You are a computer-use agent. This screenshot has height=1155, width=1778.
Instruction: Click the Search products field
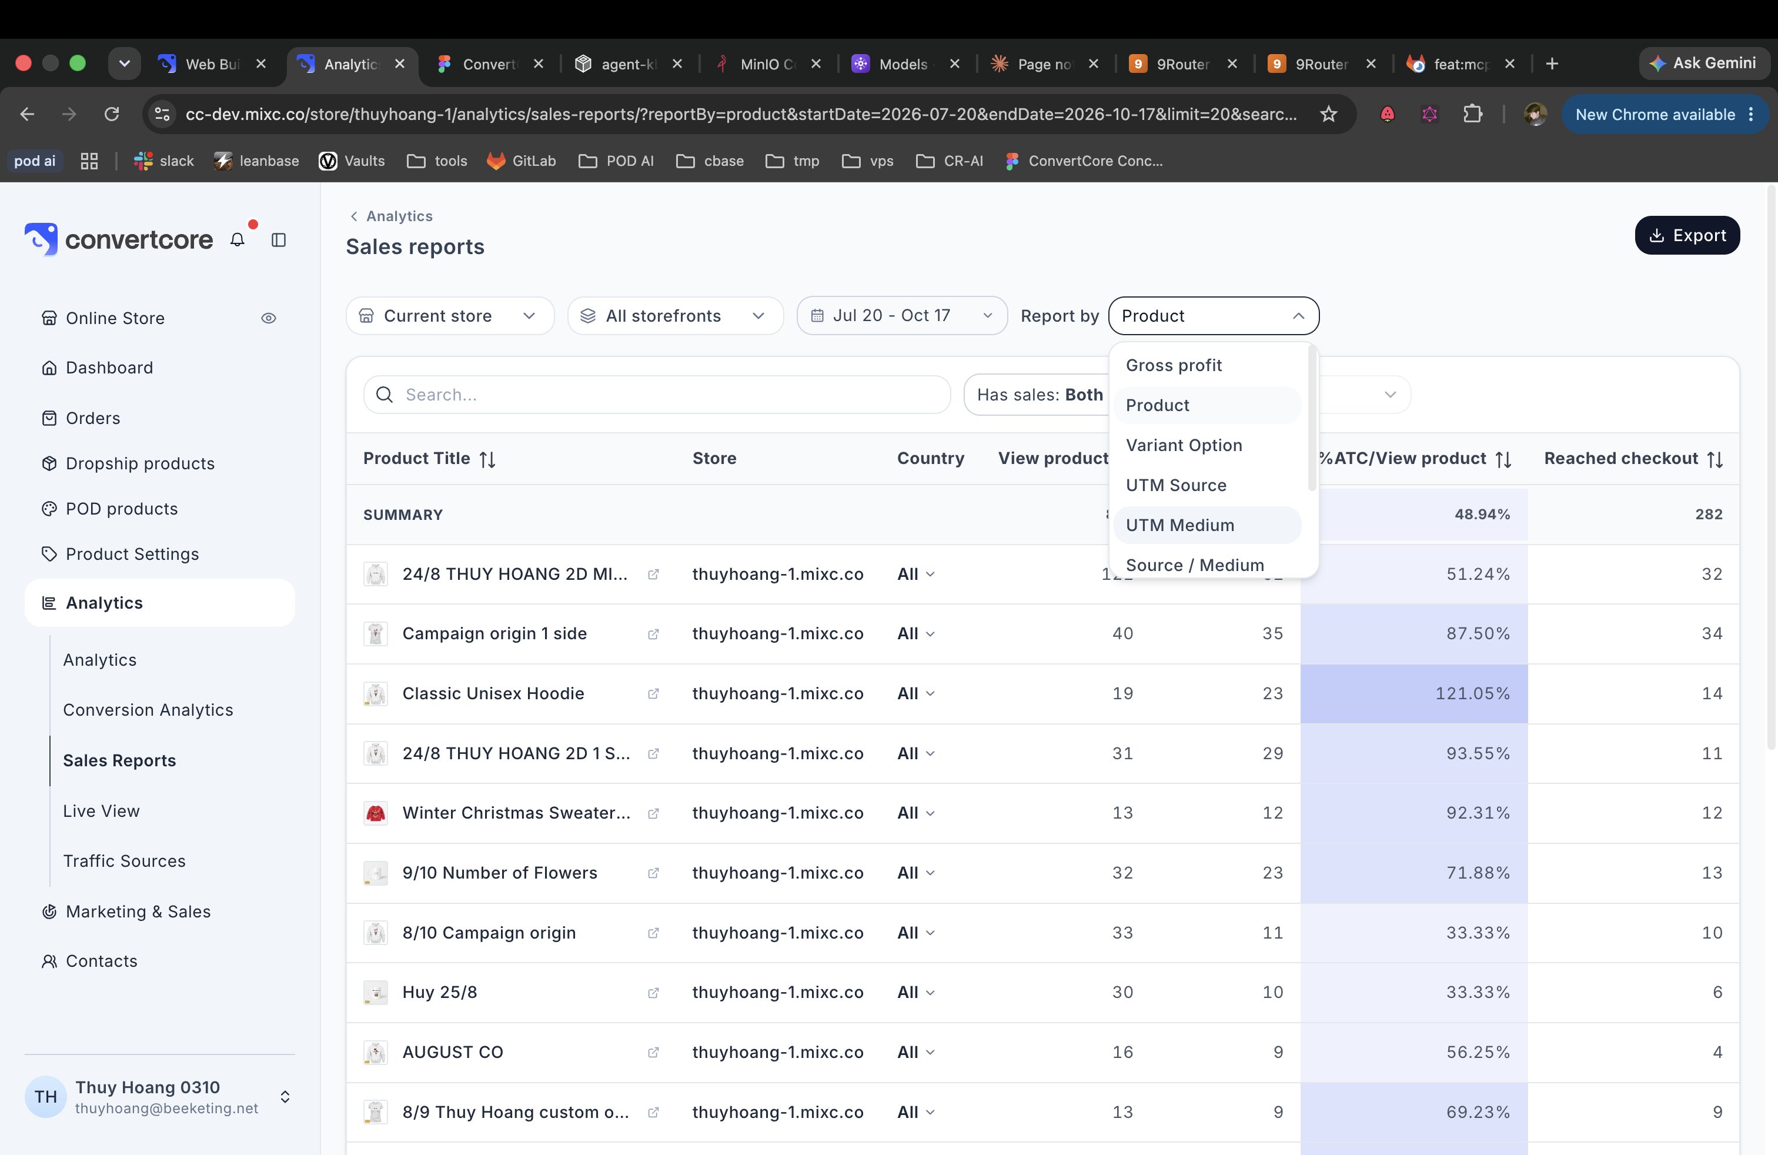(x=657, y=395)
